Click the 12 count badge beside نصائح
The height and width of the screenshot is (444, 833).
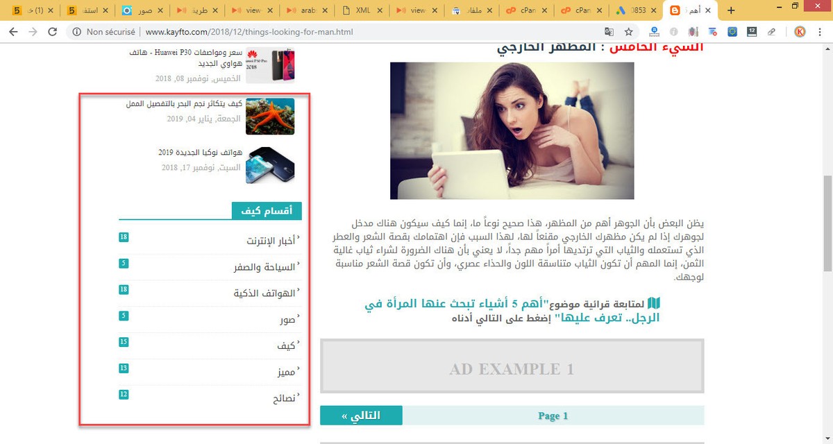click(x=124, y=395)
